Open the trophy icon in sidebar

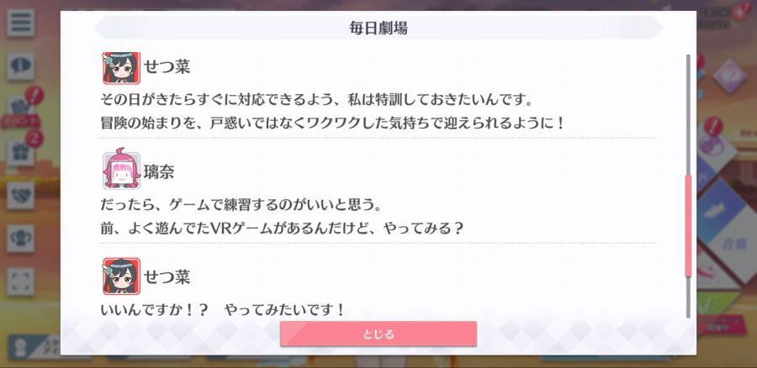(20, 239)
